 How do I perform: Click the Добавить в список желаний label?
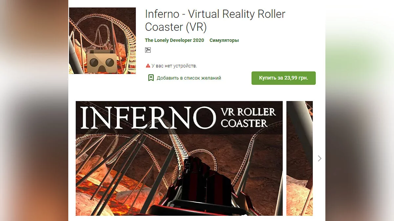click(x=189, y=78)
